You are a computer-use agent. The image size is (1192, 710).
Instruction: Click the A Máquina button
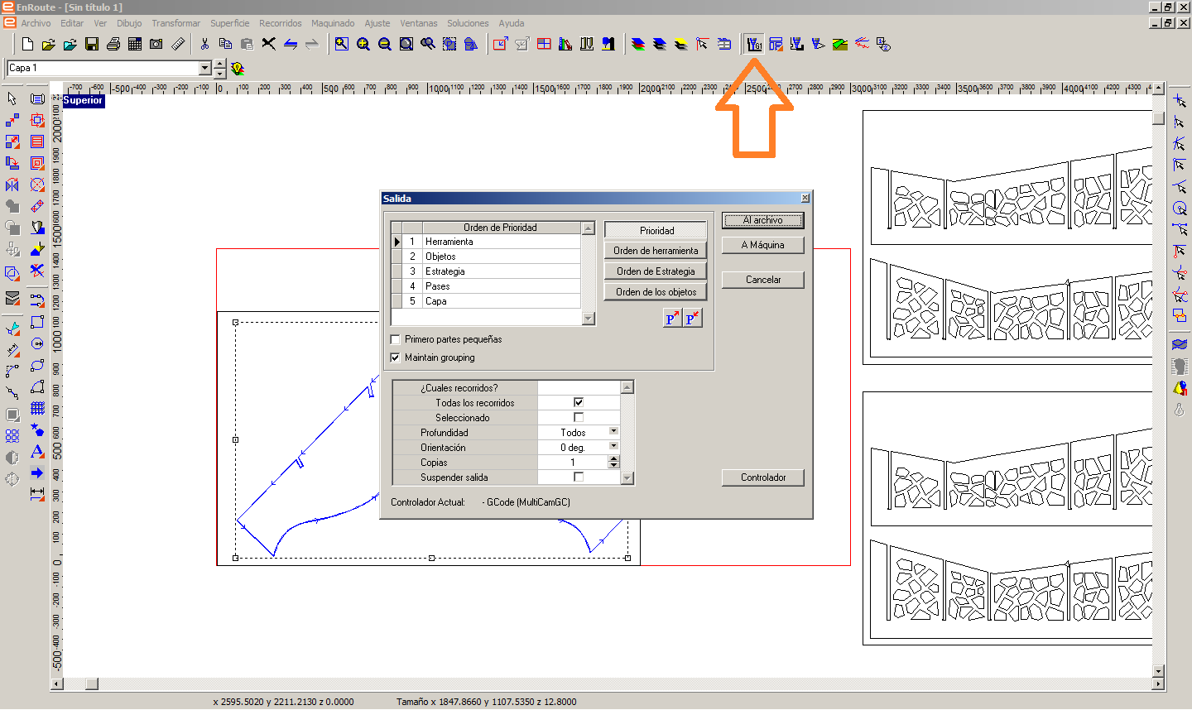(762, 245)
